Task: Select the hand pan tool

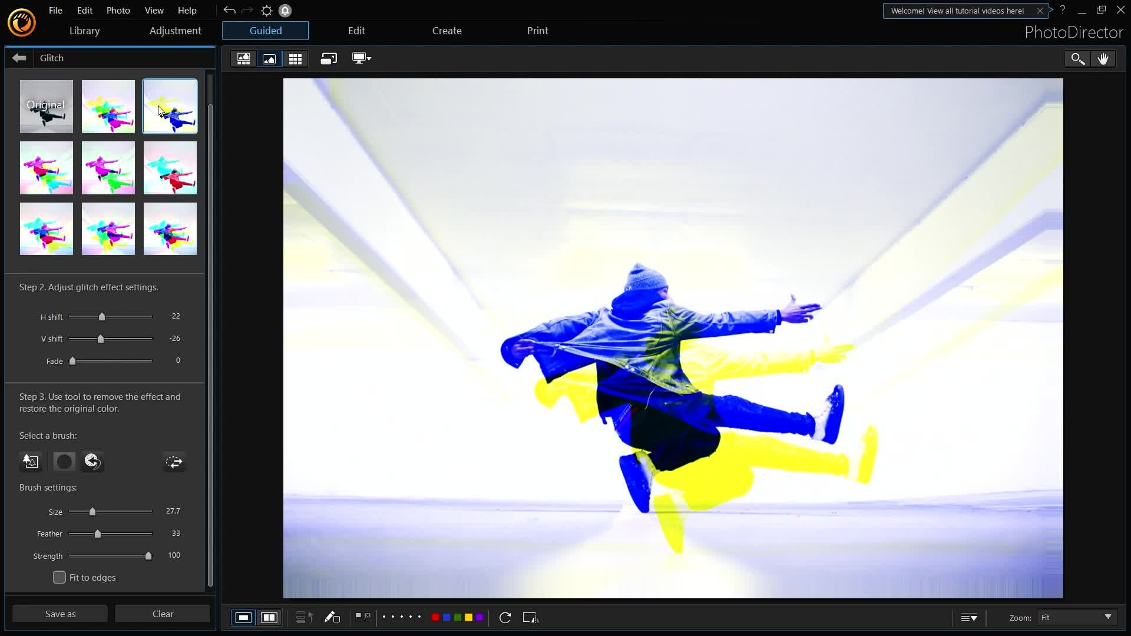Action: click(1103, 58)
